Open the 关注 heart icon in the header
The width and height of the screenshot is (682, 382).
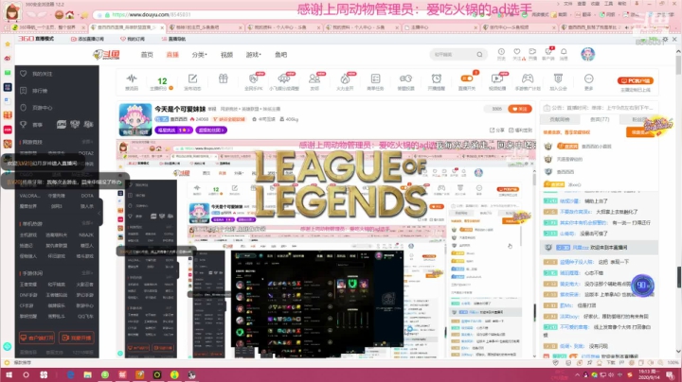coord(517,54)
